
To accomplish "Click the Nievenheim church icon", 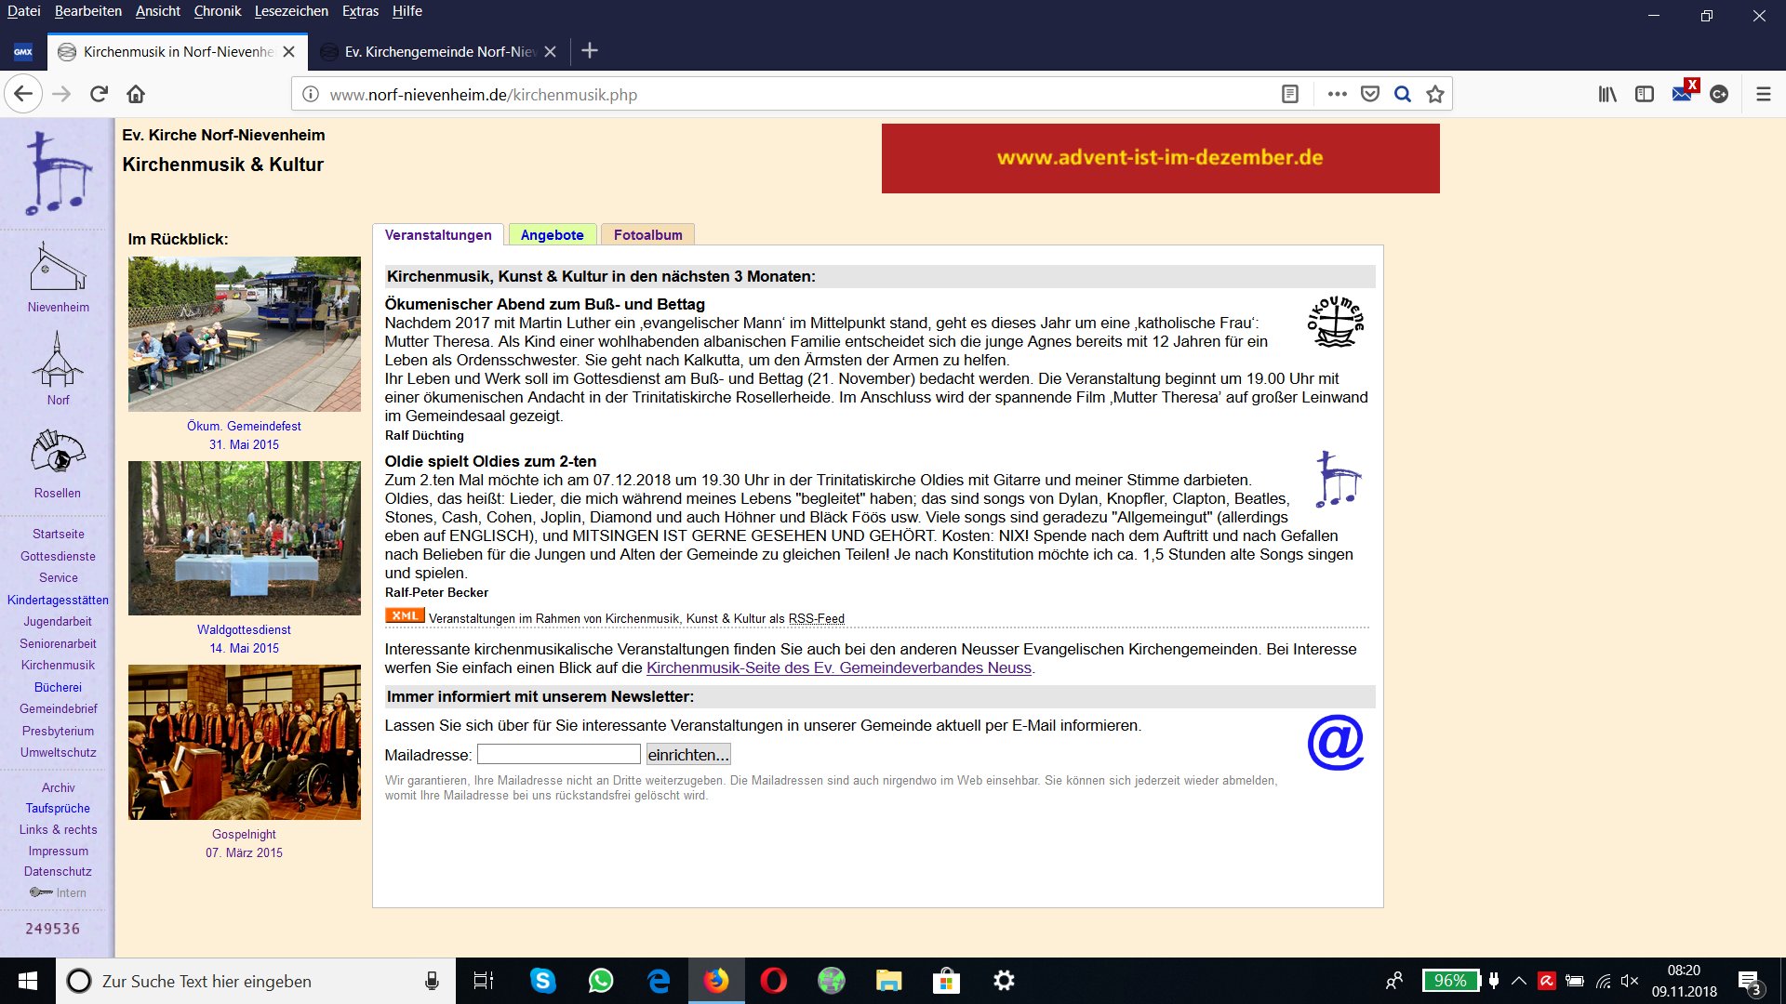I will (x=58, y=268).
